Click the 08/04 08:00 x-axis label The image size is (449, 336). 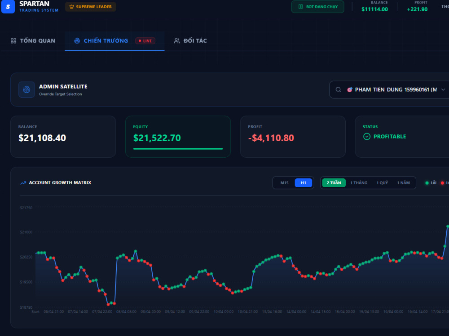(126, 312)
